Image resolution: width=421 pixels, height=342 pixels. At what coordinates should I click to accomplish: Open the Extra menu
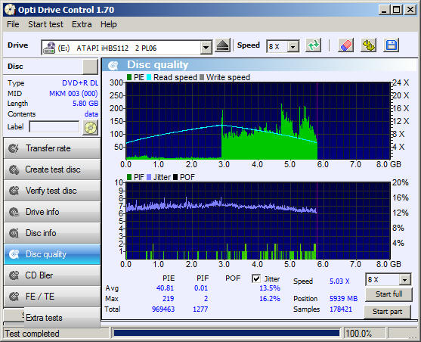point(82,24)
